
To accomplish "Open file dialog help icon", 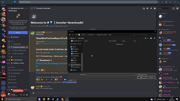I will (154, 38).
